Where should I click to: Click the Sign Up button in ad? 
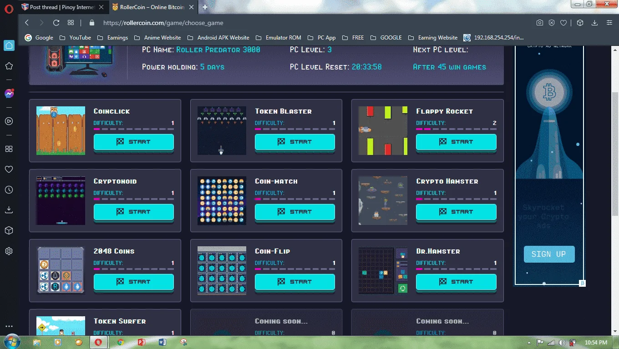(549, 254)
